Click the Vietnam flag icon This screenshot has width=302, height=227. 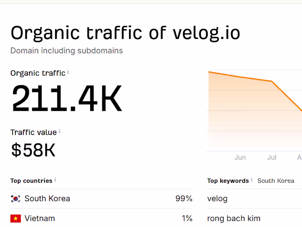[x=15, y=218]
